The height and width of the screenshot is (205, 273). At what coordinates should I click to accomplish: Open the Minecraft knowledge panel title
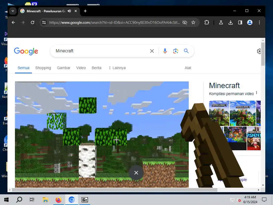(x=224, y=85)
